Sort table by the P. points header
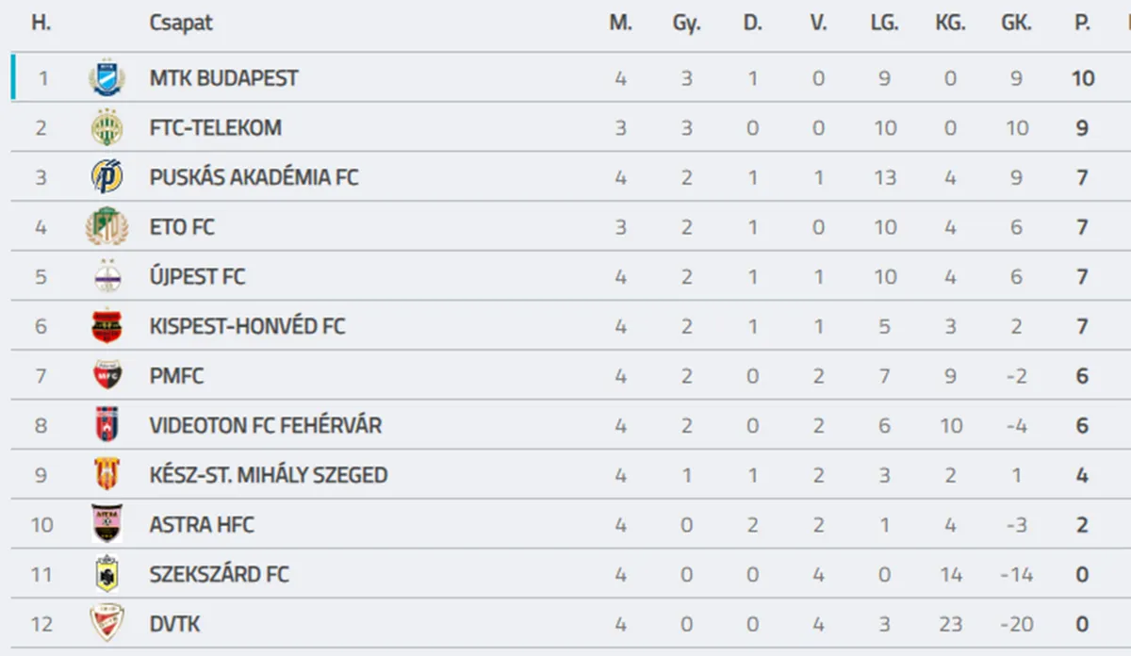The height and width of the screenshot is (656, 1131). coord(1082,24)
